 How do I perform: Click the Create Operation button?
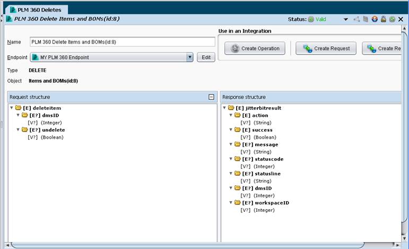[255, 48]
